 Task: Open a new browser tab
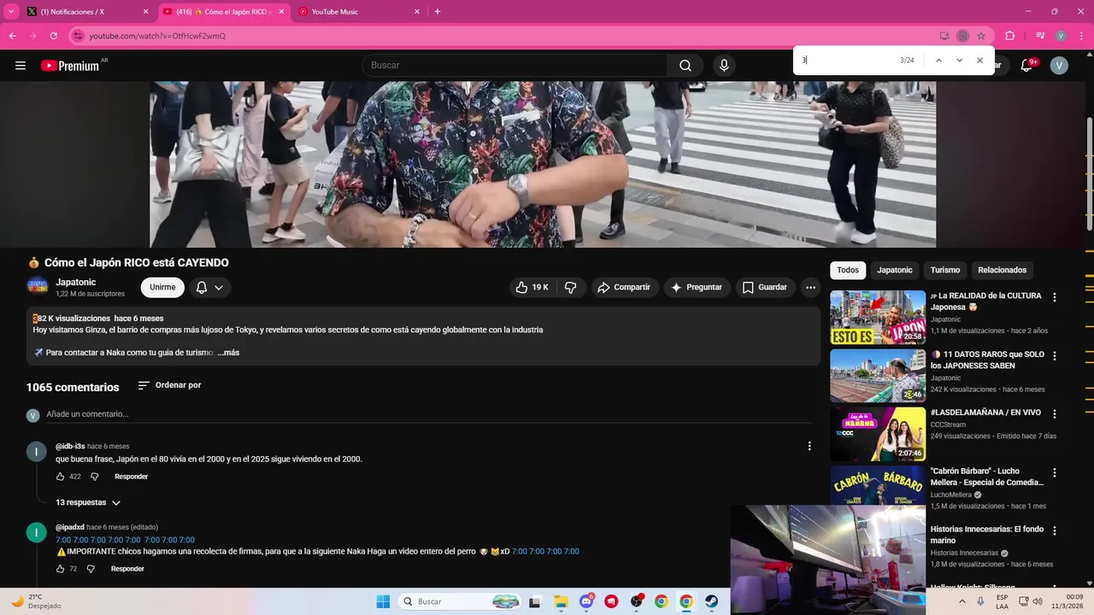[x=438, y=12]
